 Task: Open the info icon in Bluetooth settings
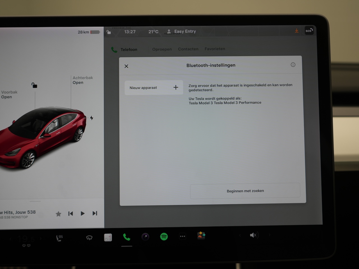(293, 65)
